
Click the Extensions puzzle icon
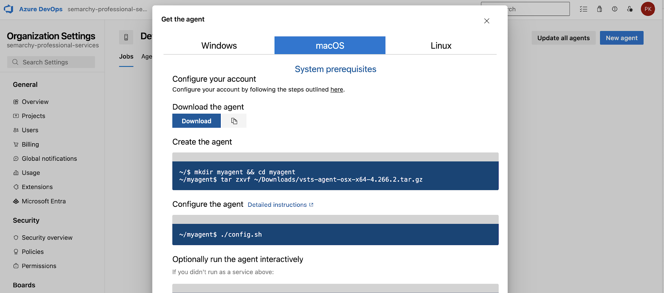click(16, 187)
